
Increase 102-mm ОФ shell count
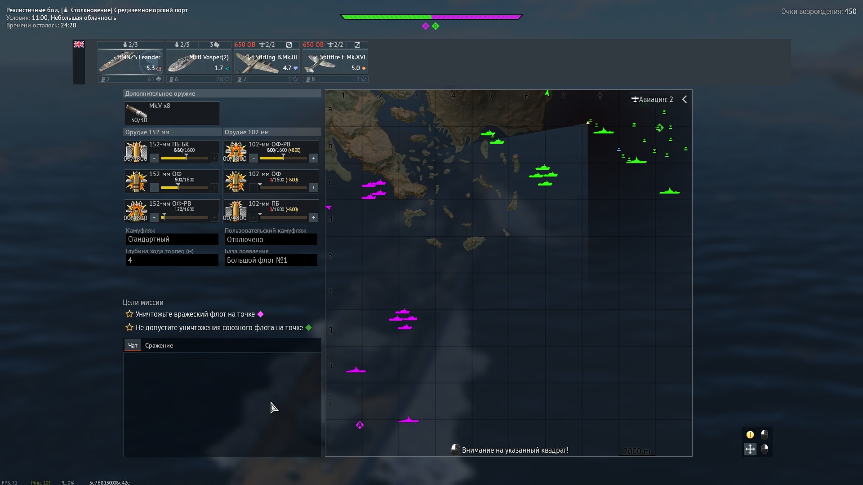click(x=313, y=188)
